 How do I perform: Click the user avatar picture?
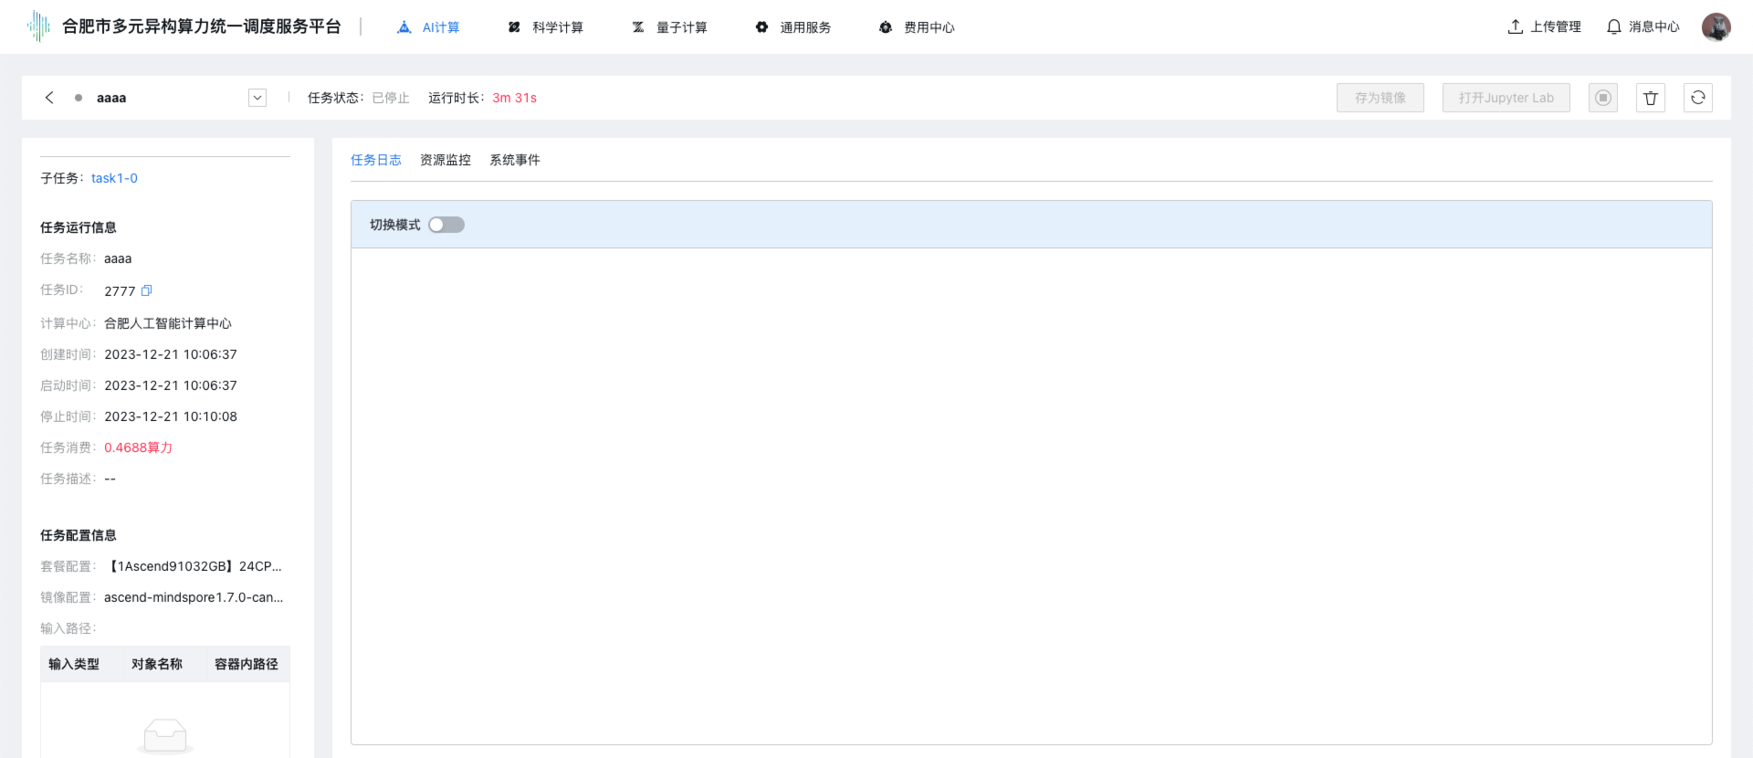point(1716,27)
